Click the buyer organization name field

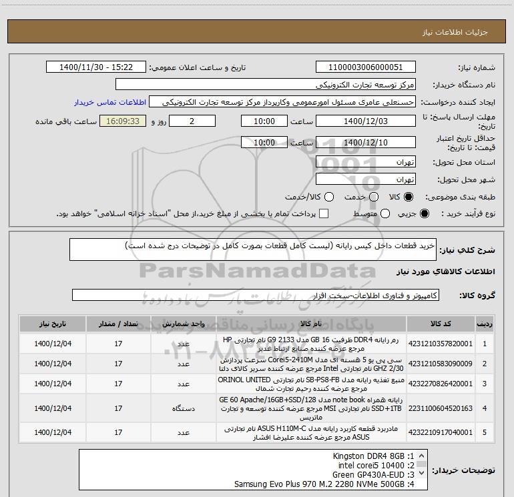266,85
